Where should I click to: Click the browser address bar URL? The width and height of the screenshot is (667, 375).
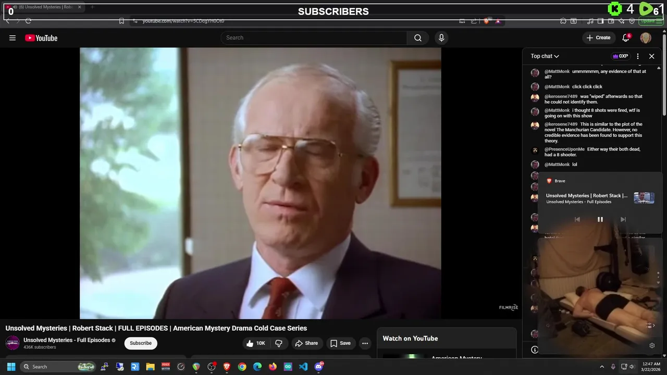(x=183, y=21)
